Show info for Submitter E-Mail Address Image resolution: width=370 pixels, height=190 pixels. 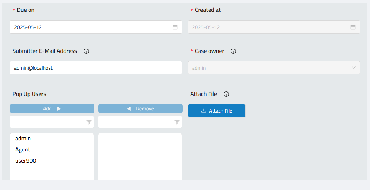click(x=86, y=51)
